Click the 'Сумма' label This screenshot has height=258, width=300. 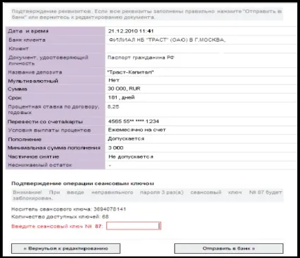tap(18, 89)
